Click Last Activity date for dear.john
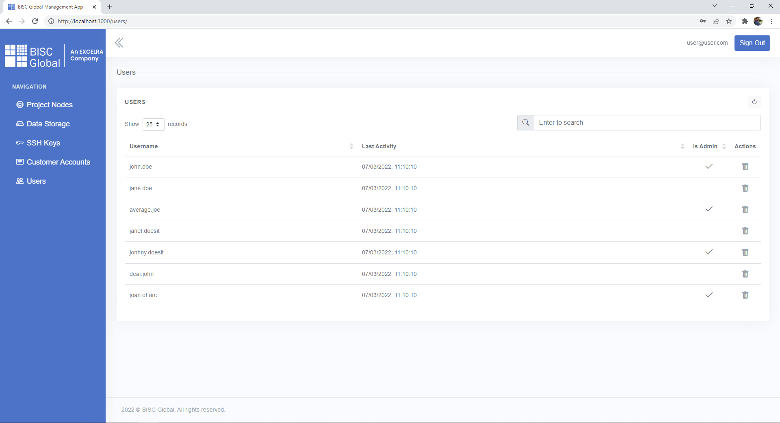This screenshot has height=423, width=780. coord(389,274)
